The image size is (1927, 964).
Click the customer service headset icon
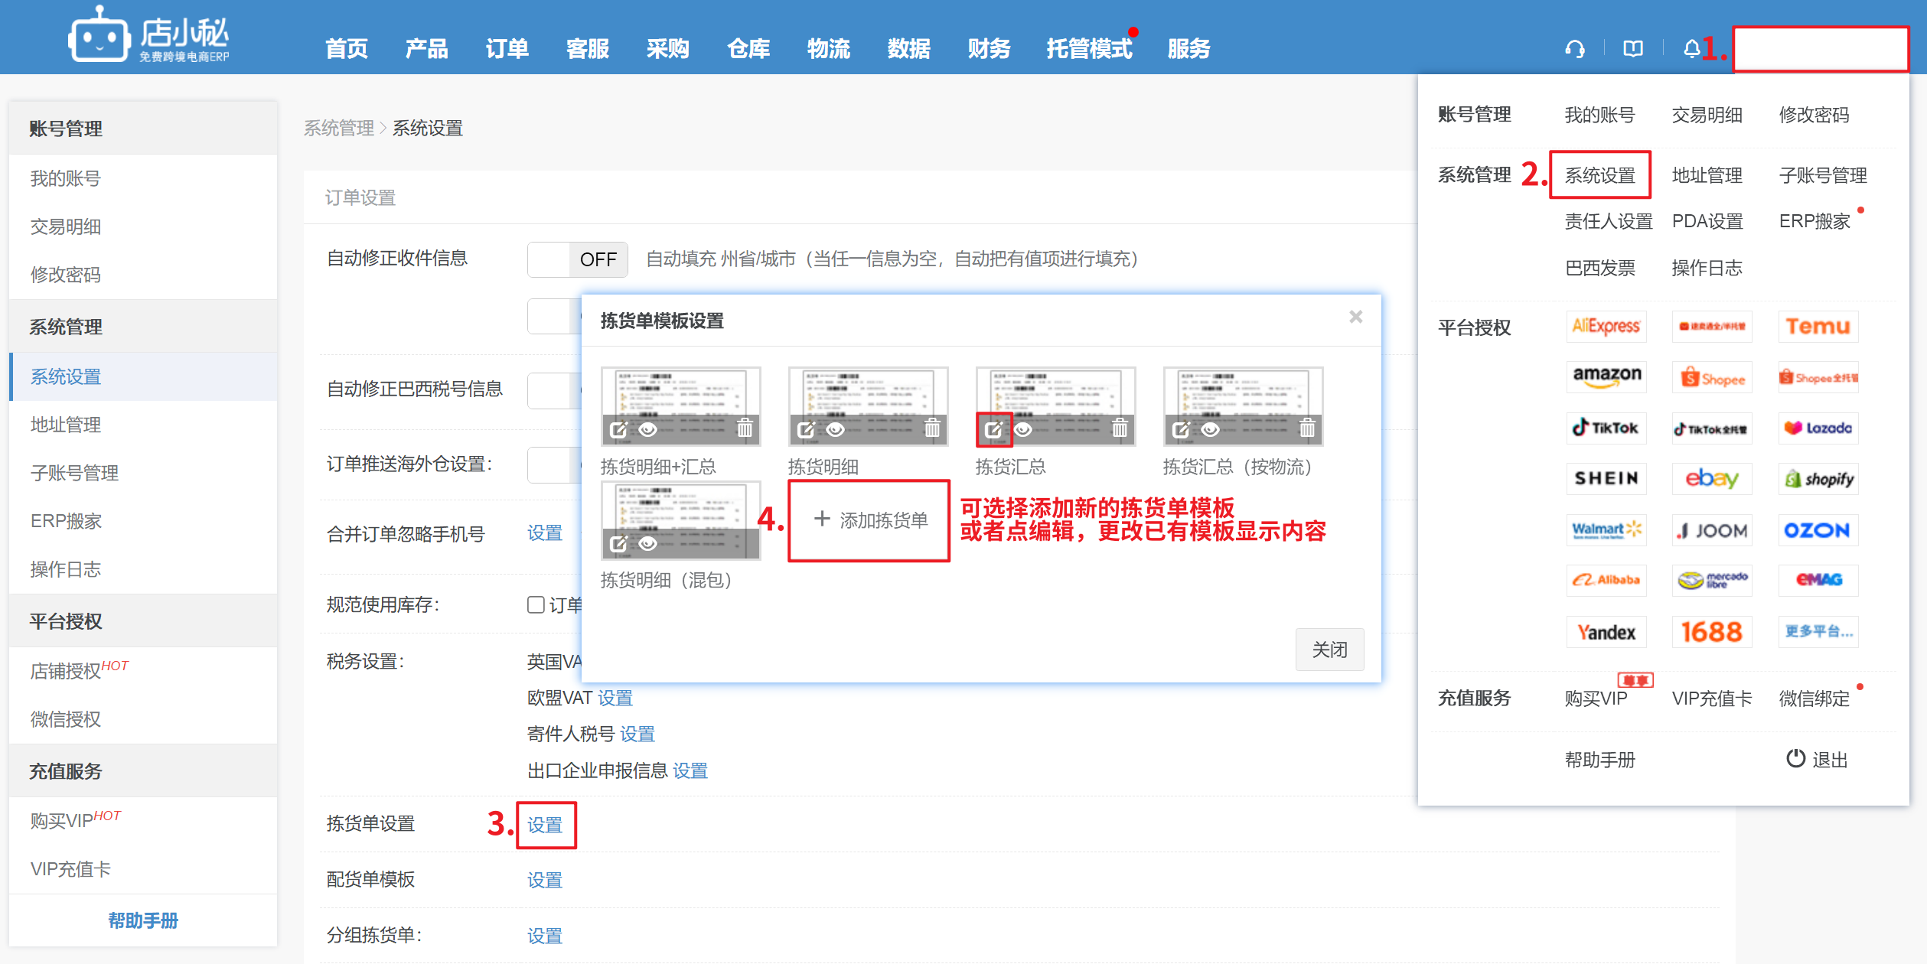click(1574, 49)
